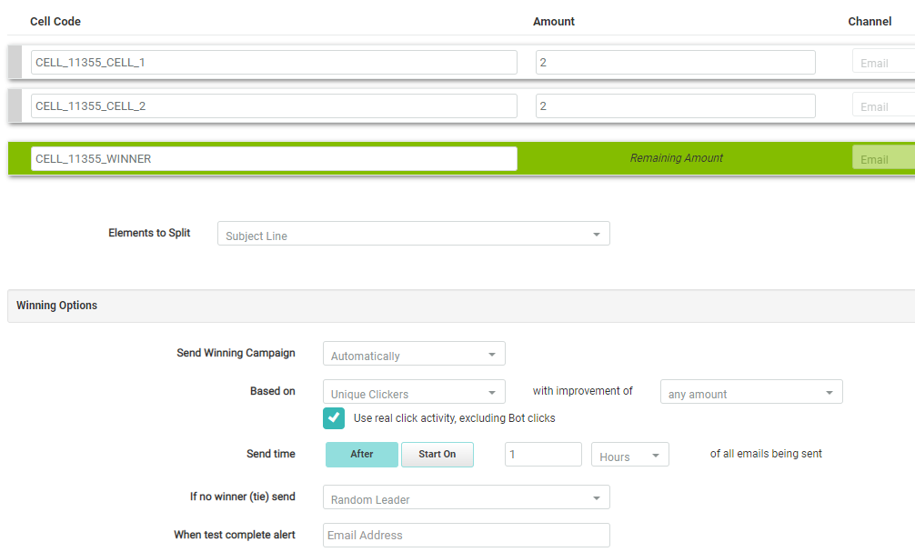
Task: Click the Amount field for CELL_2
Action: click(x=675, y=106)
